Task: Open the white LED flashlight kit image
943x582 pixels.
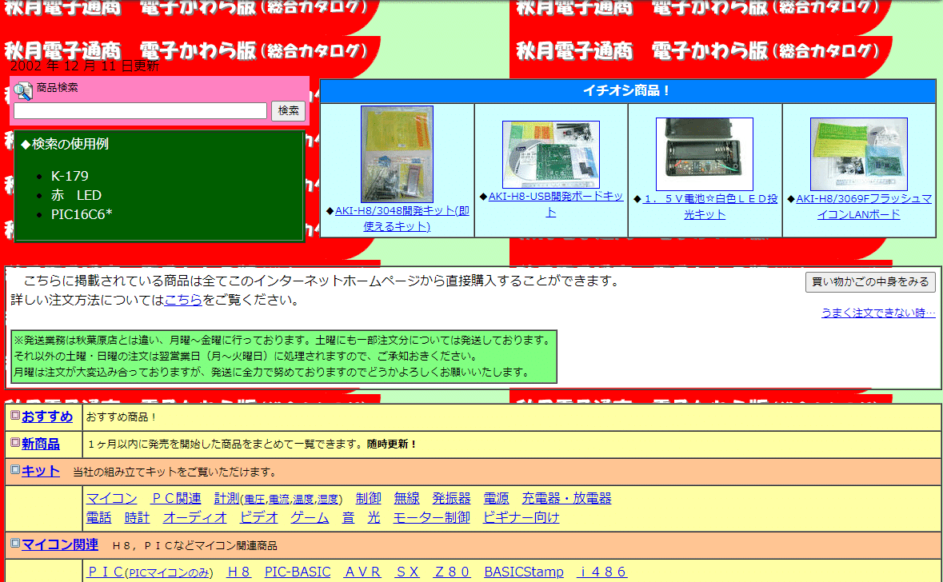Action: pyautogui.click(x=704, y=154)
